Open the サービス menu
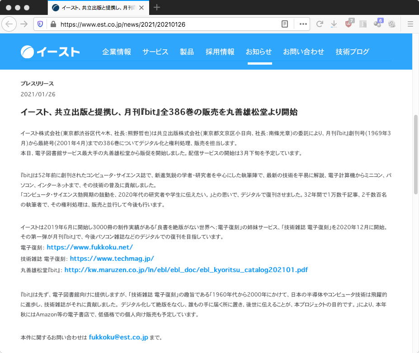 coord(155,52)
